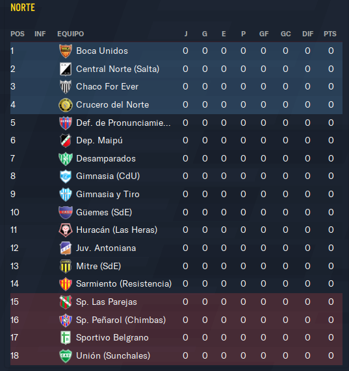Open Juv. Antoniana team link

pyautogui.click(x=106, y=248)
